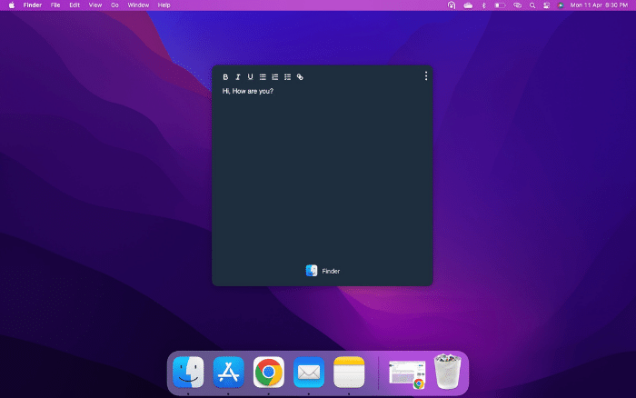636x398 pixels.
Task: Open the Help menu
Action: tap(164, 5)
